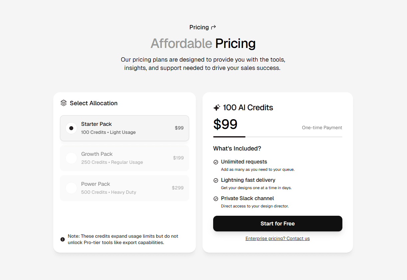The width and height of the screenshot is (407, 280).
Task: Click the arrow icon after the Pricing label
Action: pos(213,27)
